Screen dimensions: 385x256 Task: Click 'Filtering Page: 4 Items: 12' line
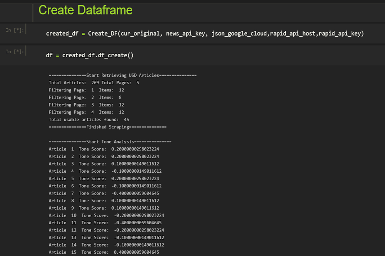tap(86, 112)
